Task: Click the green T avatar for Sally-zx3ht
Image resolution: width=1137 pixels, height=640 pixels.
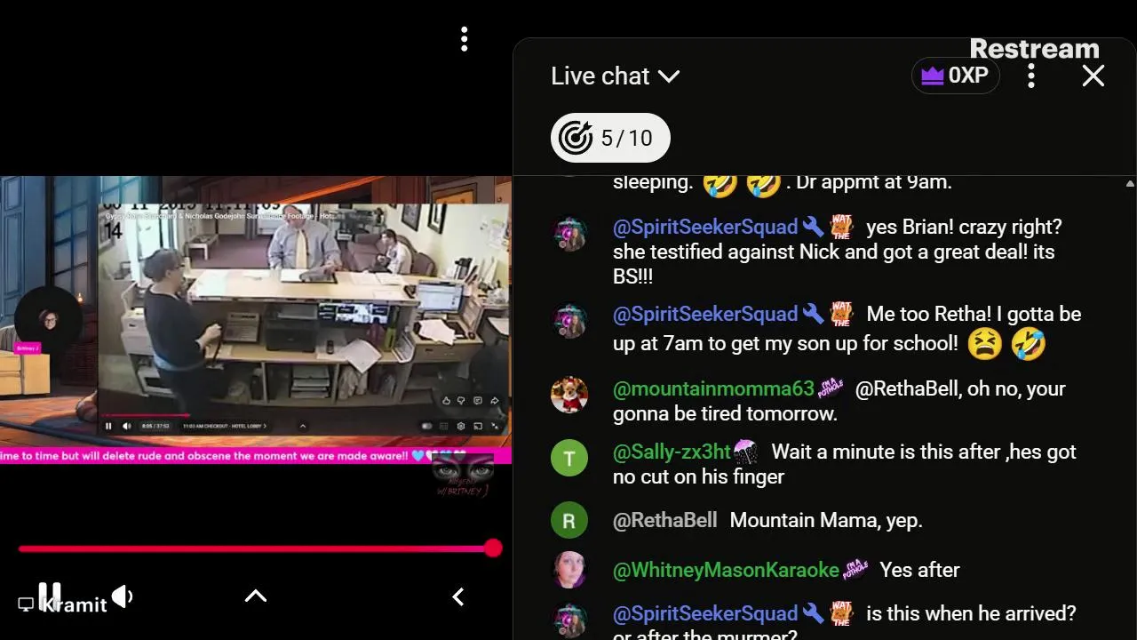Action: pos(569,459)
